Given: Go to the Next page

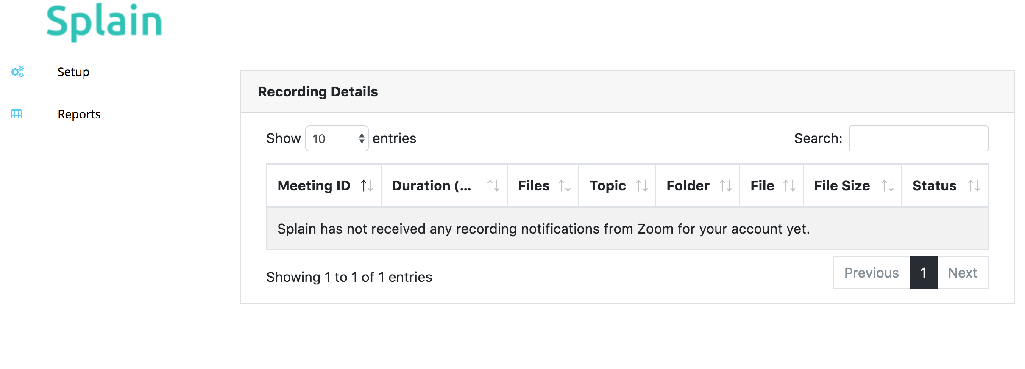Looking at the screenshot, I should coord(962,273).
